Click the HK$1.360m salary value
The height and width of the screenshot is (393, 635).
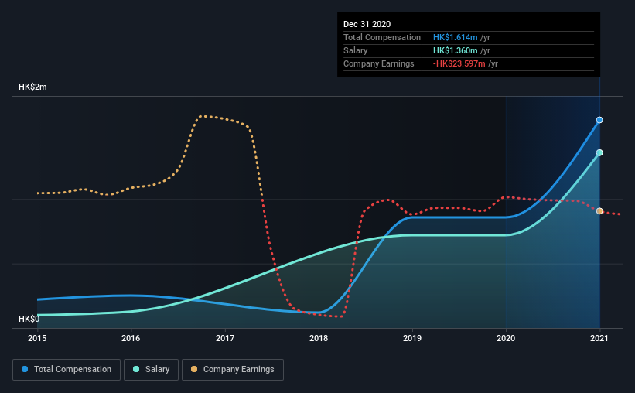point(456,50)
